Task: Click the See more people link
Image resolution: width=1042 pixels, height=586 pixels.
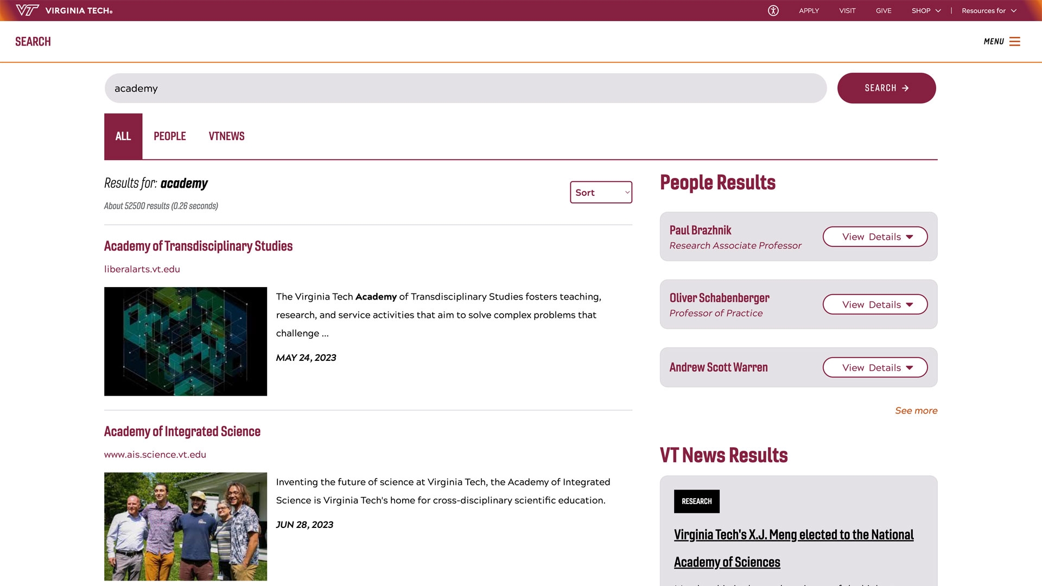Action: [916, 411]
